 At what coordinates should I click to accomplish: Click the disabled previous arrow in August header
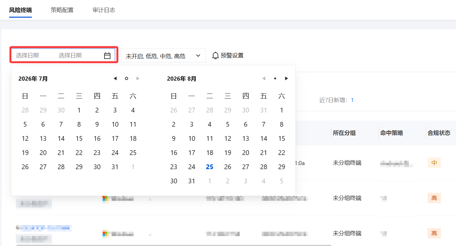pos(264,78)
